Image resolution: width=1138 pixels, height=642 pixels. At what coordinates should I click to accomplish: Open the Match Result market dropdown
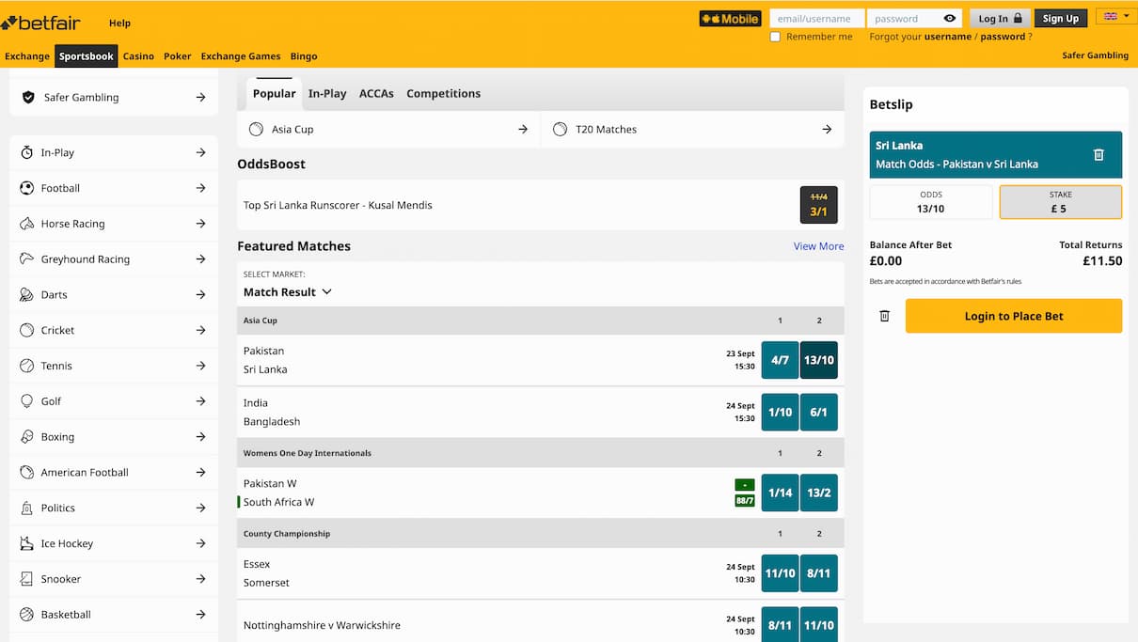pyautogui.click(x=288, y=292)
